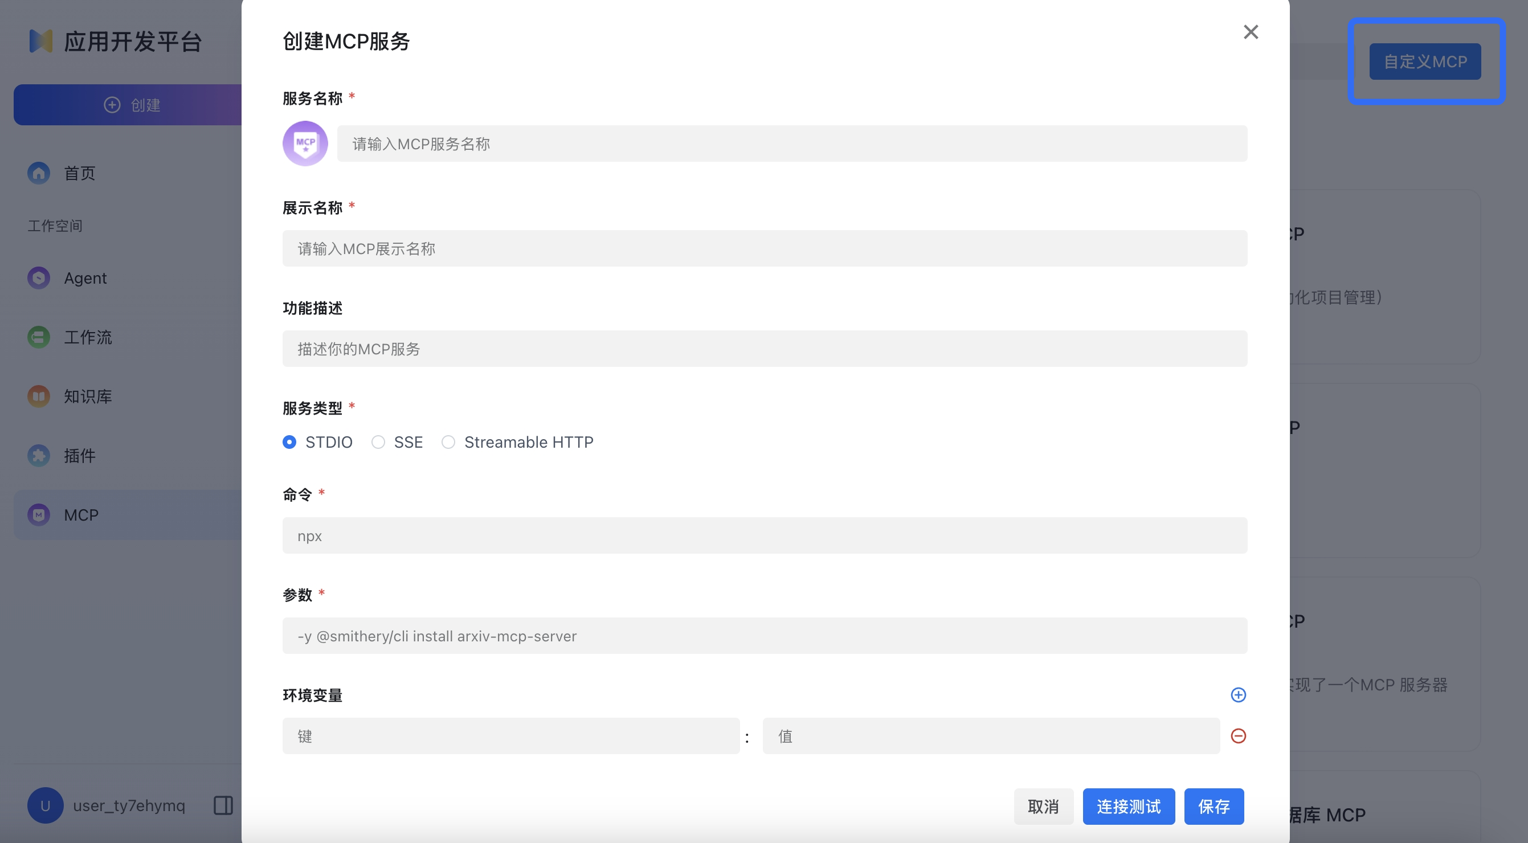Click the 插件 plugin icon
The width and height of the screenshot is (1528, 843).
pyautogui.click(x=38, y=455)
